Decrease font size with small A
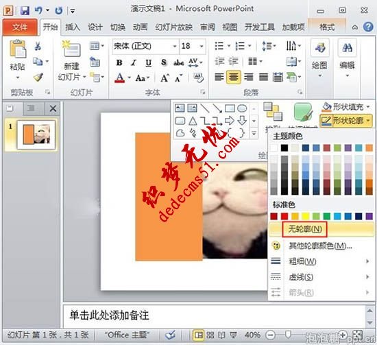 (179, 78)
